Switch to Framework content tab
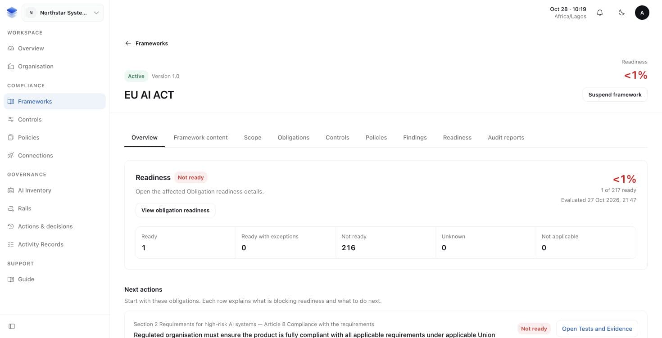 tap(201, 137)
